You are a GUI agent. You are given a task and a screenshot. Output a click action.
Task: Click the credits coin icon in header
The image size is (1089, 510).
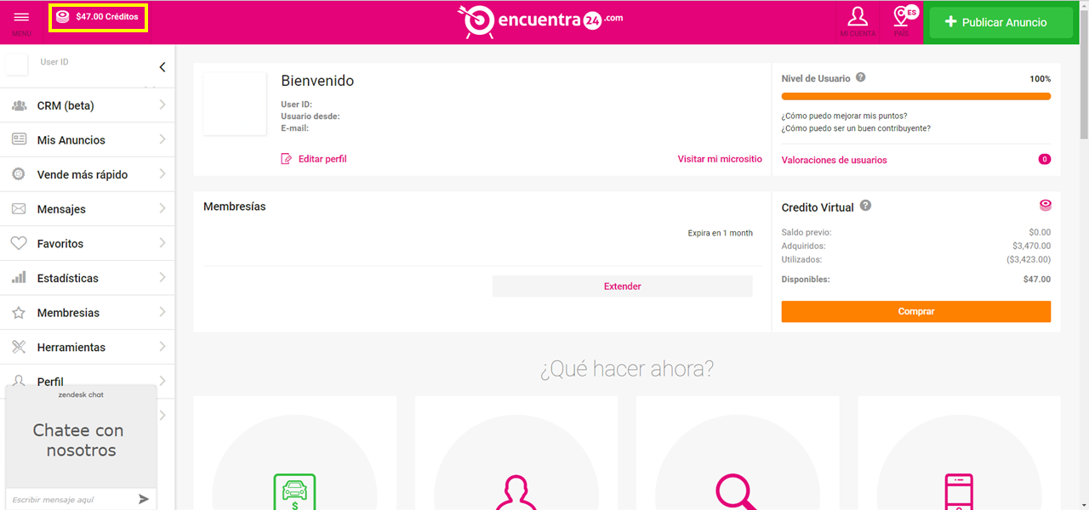(63, 17)
